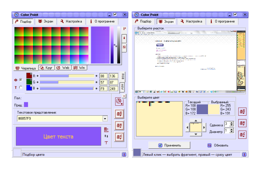Swap background and text colors arrows icon
The height and width of the screenshot is (169, 260).
tap(106, 136)
